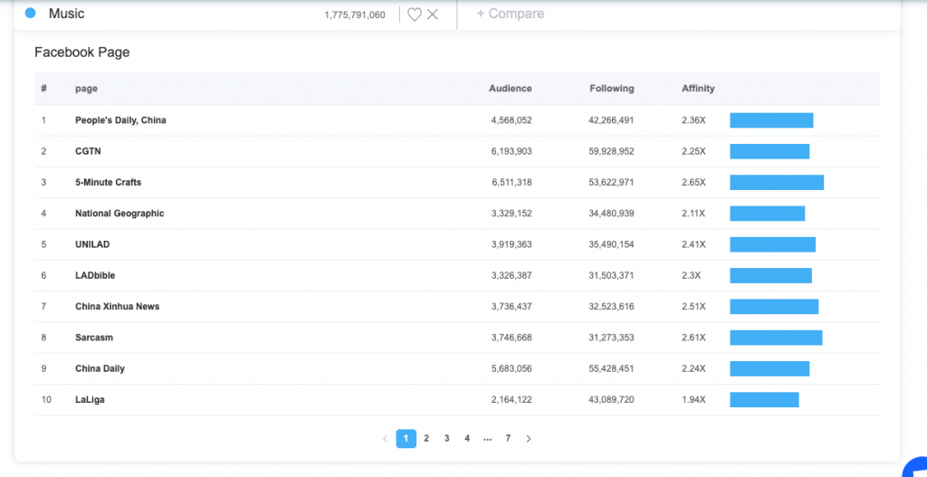This screenshot has width=927, height=477.
Task: Click affinity bar for China Daily
Action: (769, 368)
